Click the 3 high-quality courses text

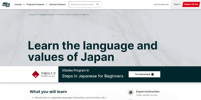(147, 95)
